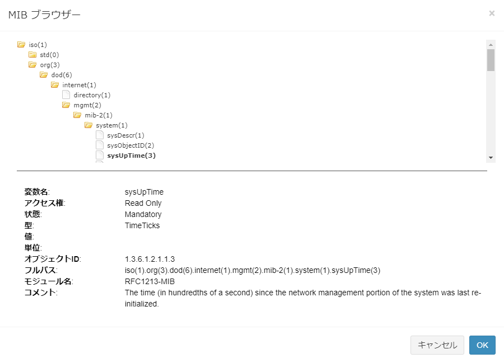Click the sysObjectID(2) file icon
The width and height of the screenshot is (504, 363).
coord(100,145)
